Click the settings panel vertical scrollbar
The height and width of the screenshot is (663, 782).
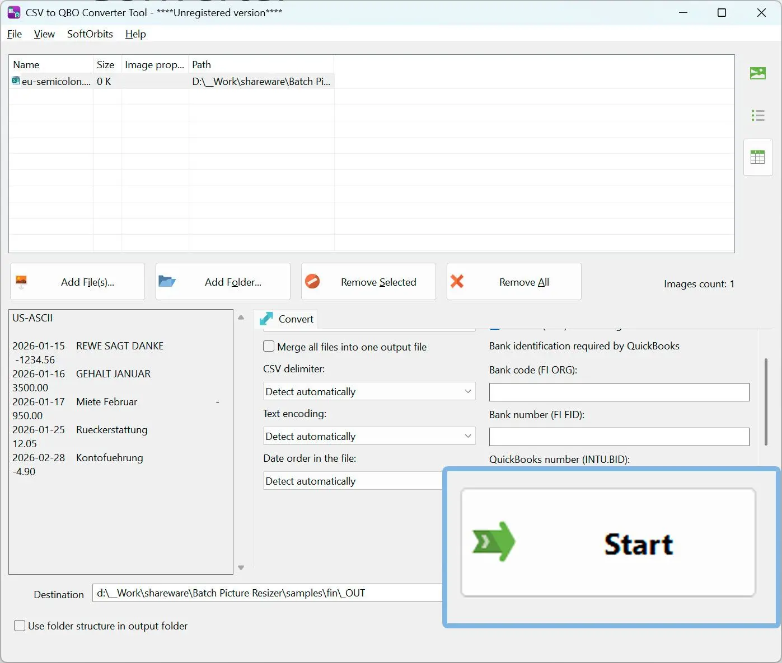click(766, 401)
